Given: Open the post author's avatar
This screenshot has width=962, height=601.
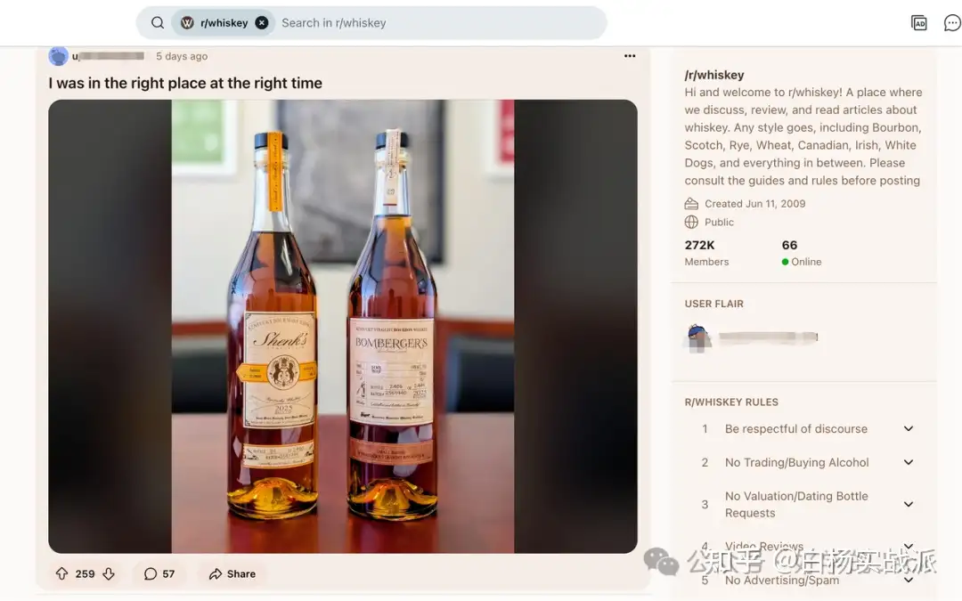Looking at the screenshot, I should point(58,56).
